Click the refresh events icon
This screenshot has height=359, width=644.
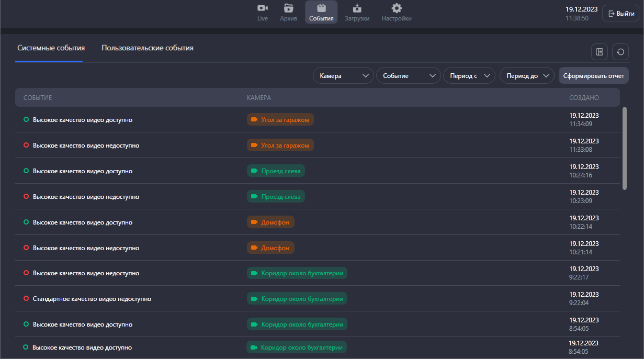(x=620, y=52)
